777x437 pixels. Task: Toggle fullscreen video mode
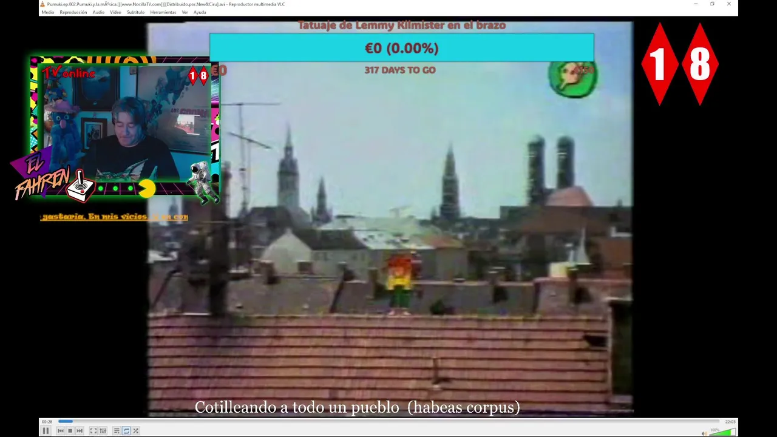tap(93, 431)
